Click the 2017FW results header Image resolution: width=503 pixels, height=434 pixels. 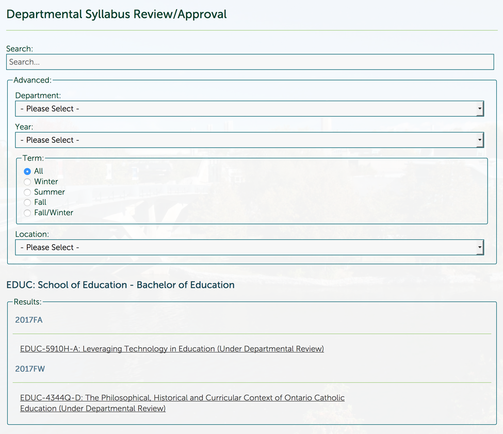[30, 369]
